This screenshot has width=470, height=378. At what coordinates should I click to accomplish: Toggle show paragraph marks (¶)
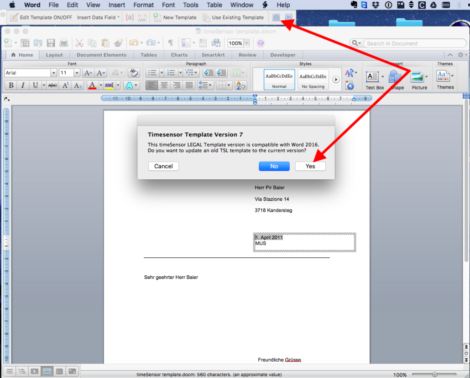pos(170,43)
